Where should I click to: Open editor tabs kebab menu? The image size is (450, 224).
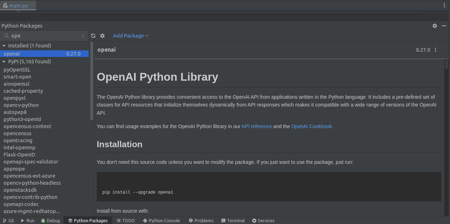(444, 5)
